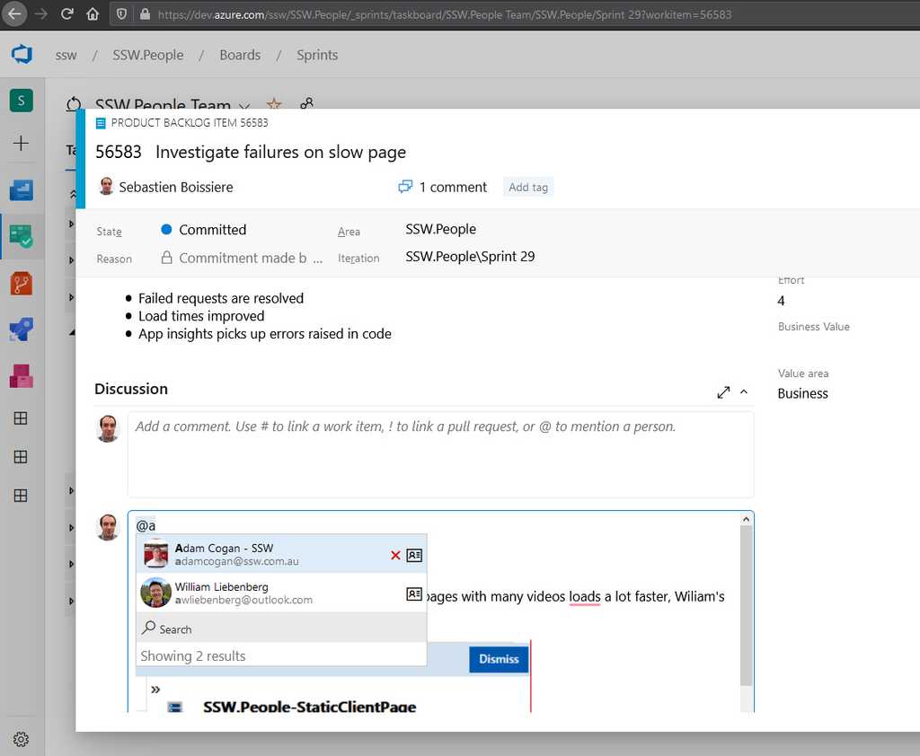Remove Adam Cogan suggestion with red X

[395, 556]
